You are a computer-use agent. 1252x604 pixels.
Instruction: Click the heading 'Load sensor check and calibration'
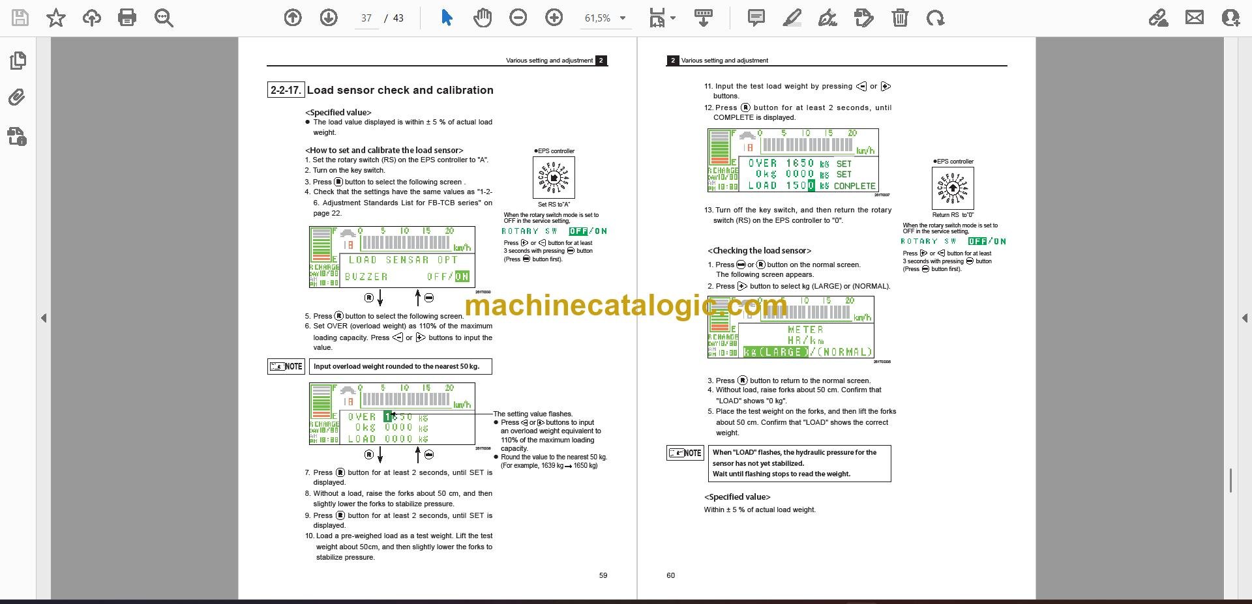coord(400,90)
